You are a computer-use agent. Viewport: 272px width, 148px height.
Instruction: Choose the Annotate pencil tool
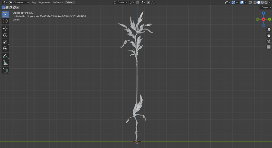[5, 56]
